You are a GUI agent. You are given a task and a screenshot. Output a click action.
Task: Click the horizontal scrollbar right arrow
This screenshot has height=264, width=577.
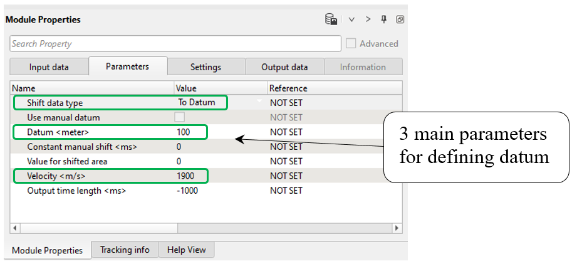pos(397,228)
